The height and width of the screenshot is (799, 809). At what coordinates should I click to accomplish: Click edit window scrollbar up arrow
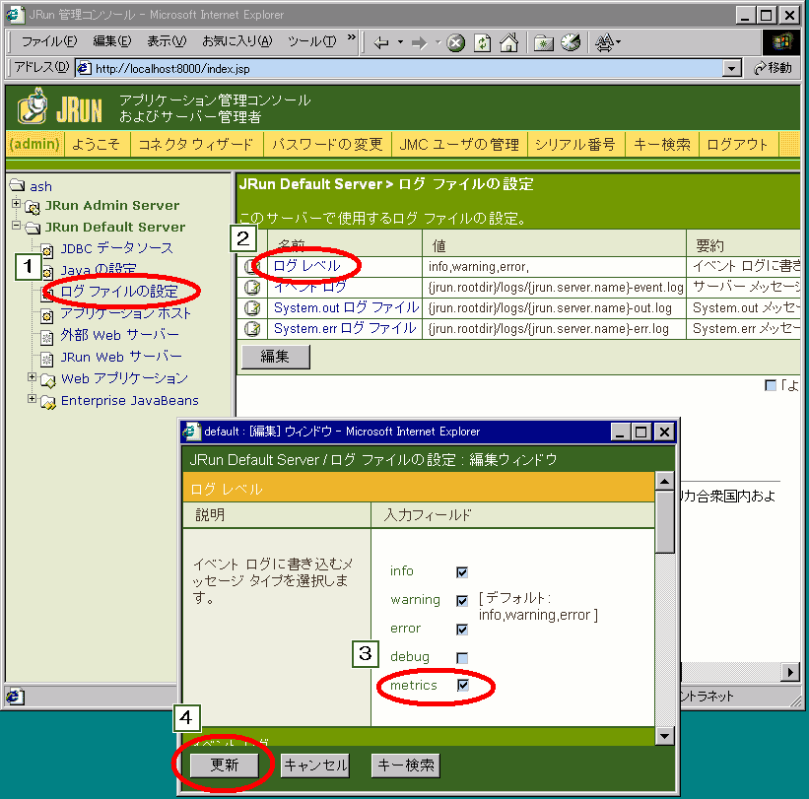pyautogui.click(x=664, y=482)
